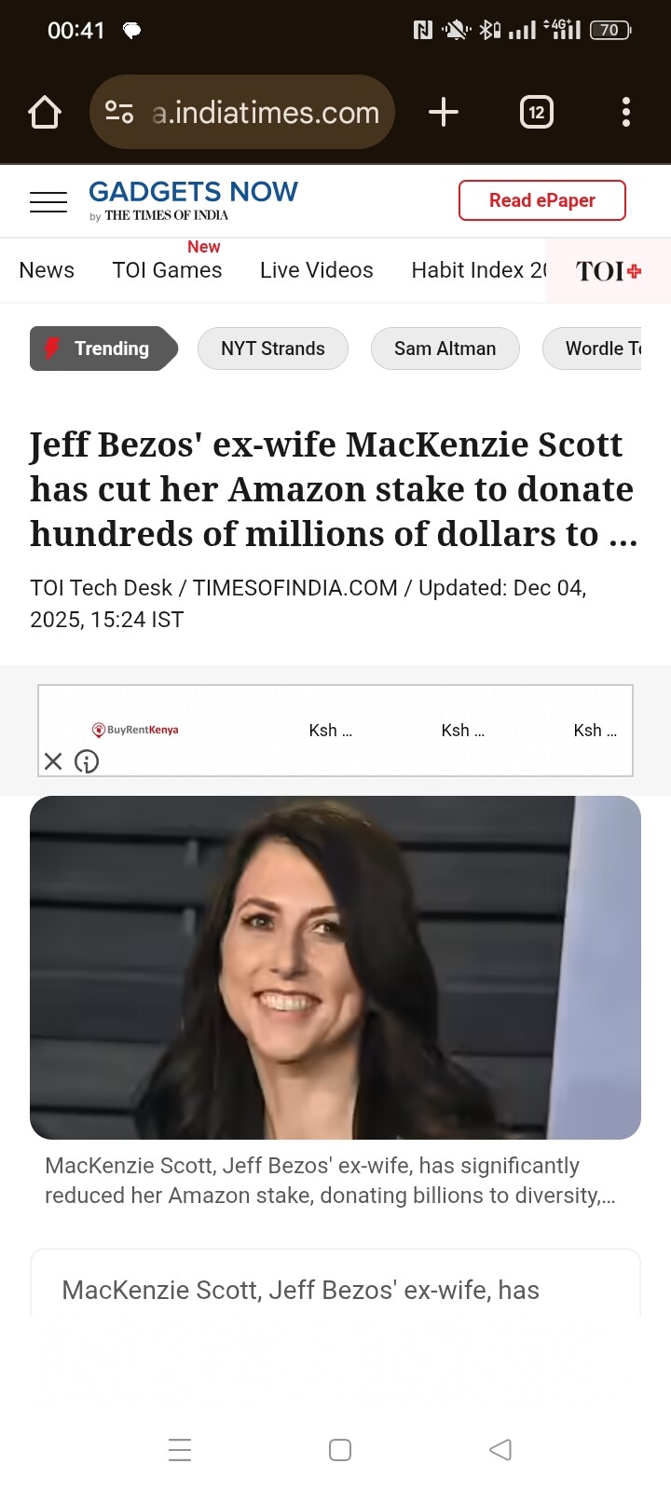671x1491 pixels.
Task: Tap the MacKenzie Scott article photo
Action: (335, 967)
